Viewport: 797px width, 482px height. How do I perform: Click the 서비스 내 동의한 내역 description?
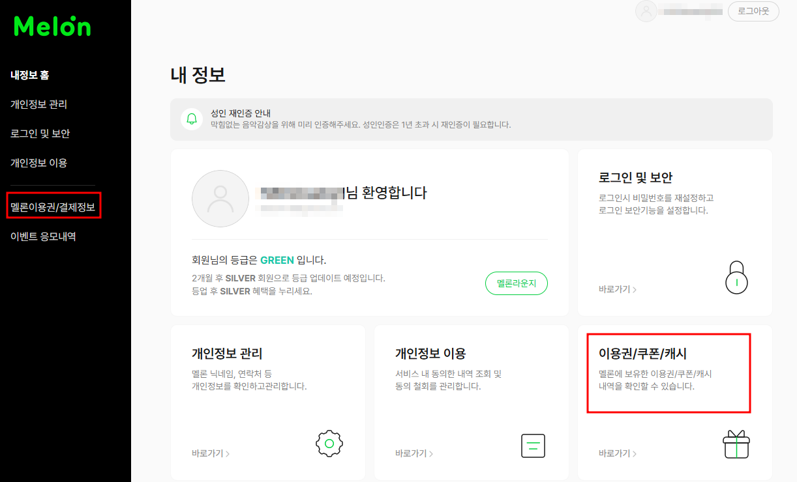tap(449, 380)
